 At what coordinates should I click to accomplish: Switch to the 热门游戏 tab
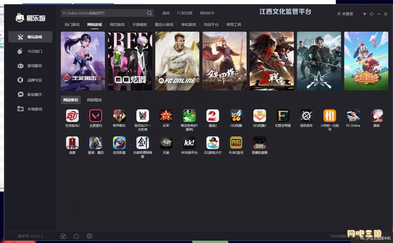(x=72, y=25)
